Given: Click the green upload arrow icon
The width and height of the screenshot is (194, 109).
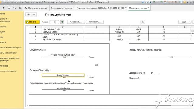Looking at the screenshot, I should pyautogui.click(x=154, y=2).
